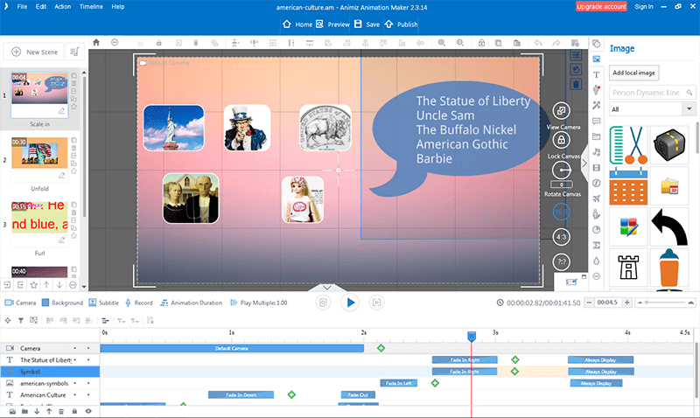Select the custom ?:? aspect ratio
Viewport: 700px width, 418px height.
click(561, 261)
